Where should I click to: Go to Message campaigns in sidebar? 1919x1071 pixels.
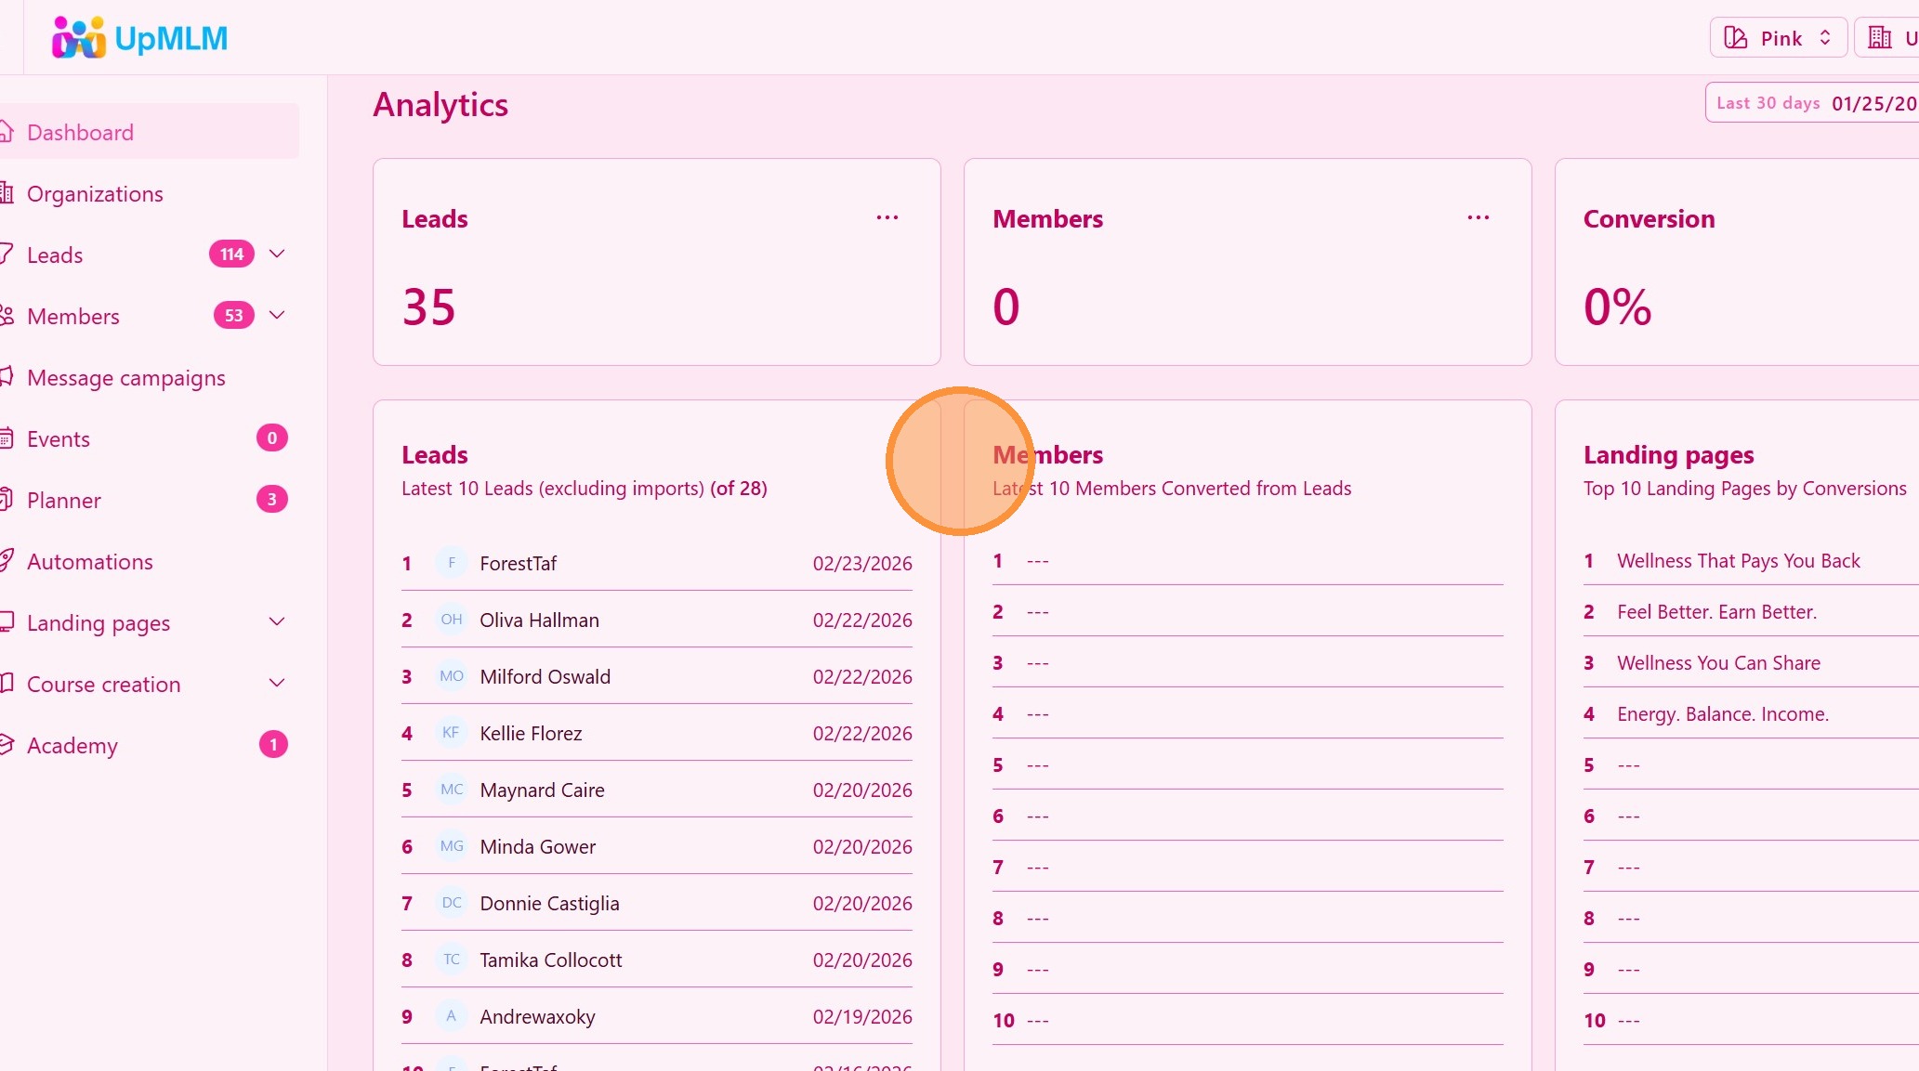coord(125,378)
